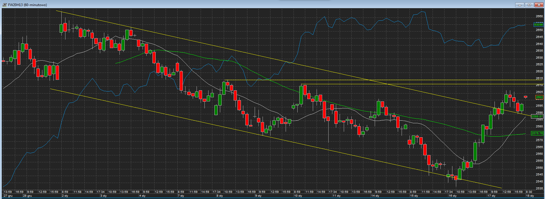Maximize the FW20H13 chart window

pyautogui.click(x=529, y=5)
